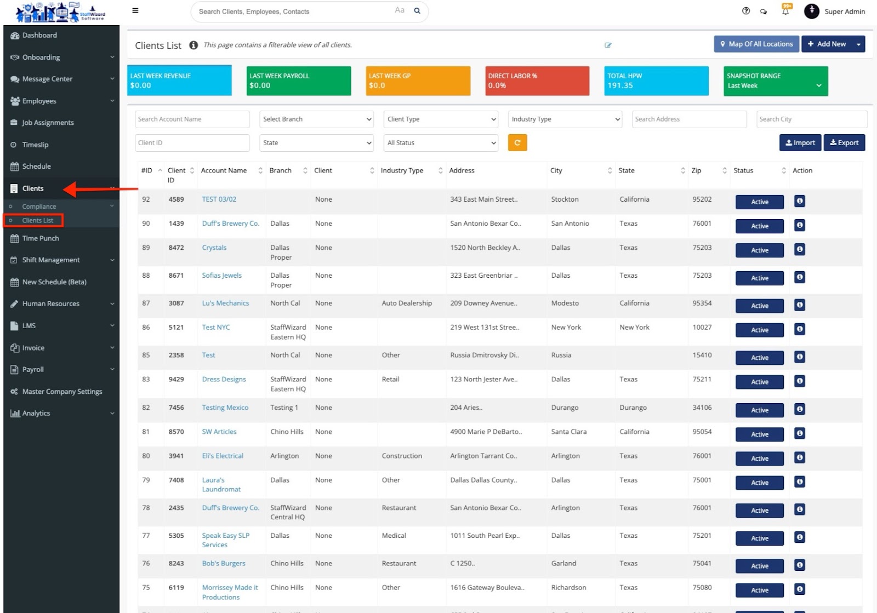Open the Select Branch dropdown
Image resolution: width=877 pixels, height=613 pixels.
coord(316,119)
